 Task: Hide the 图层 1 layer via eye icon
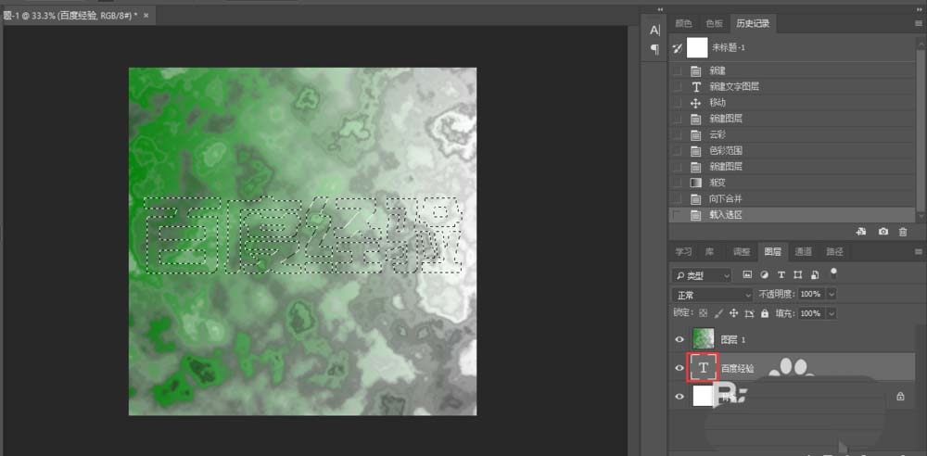679,339
